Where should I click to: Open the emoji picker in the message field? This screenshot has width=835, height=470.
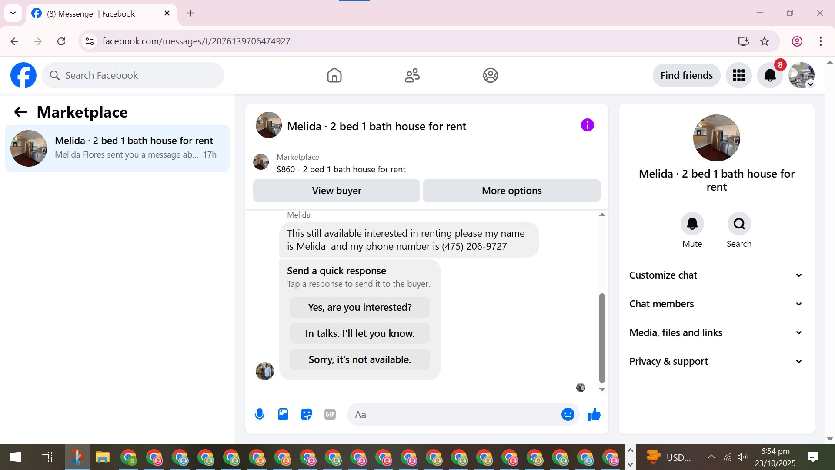568,414
